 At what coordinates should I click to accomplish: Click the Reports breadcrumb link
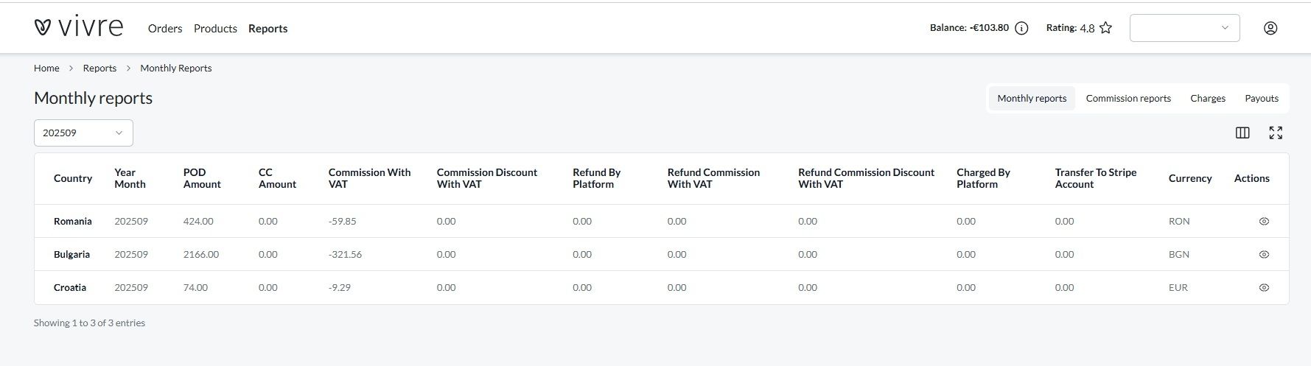(x=99, y=68)
